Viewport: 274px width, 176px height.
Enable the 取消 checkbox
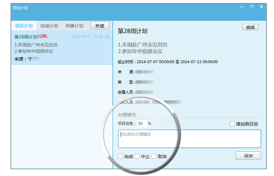154,156
